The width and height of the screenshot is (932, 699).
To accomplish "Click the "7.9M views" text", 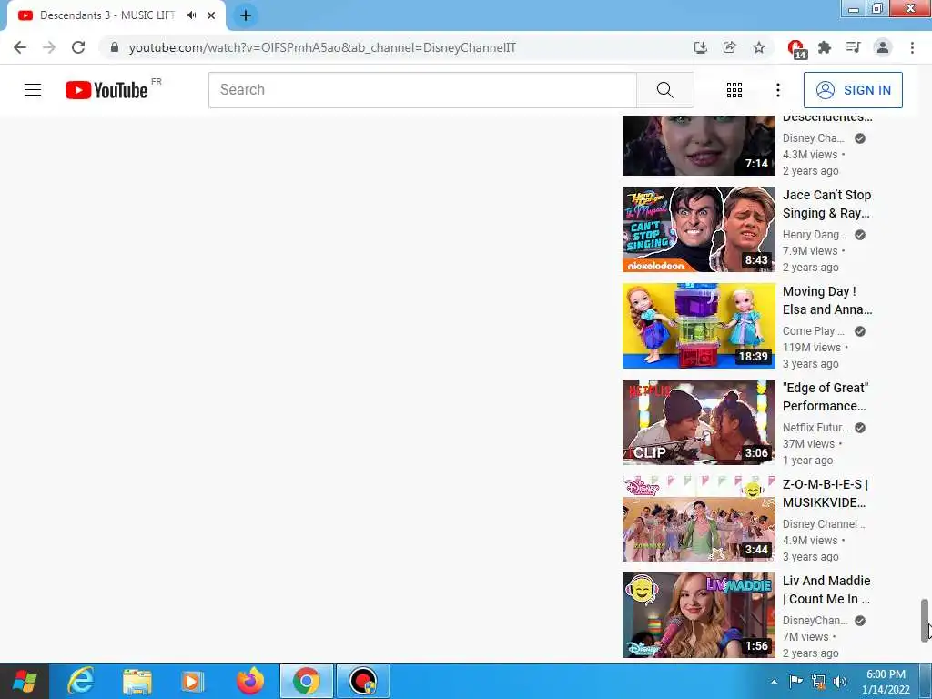I will pyautogui.click(x=809, y=251).
